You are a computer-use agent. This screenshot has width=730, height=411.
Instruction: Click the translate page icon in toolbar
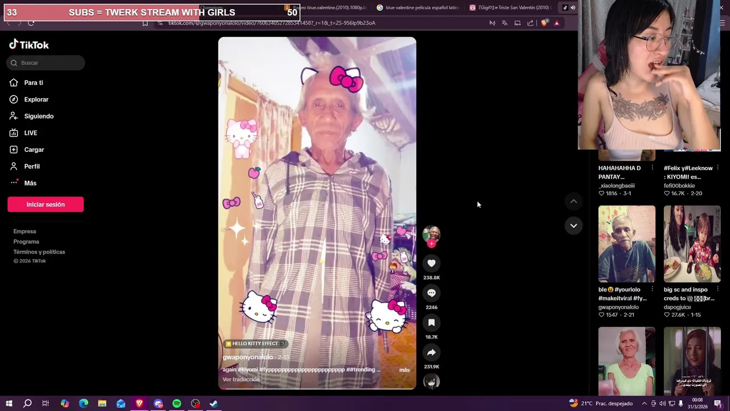click(x=505, y=23)
